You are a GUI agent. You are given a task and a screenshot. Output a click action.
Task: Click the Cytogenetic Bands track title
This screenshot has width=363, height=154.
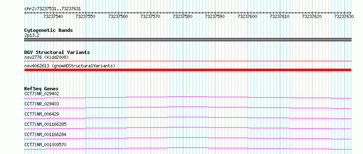[49, 30]
